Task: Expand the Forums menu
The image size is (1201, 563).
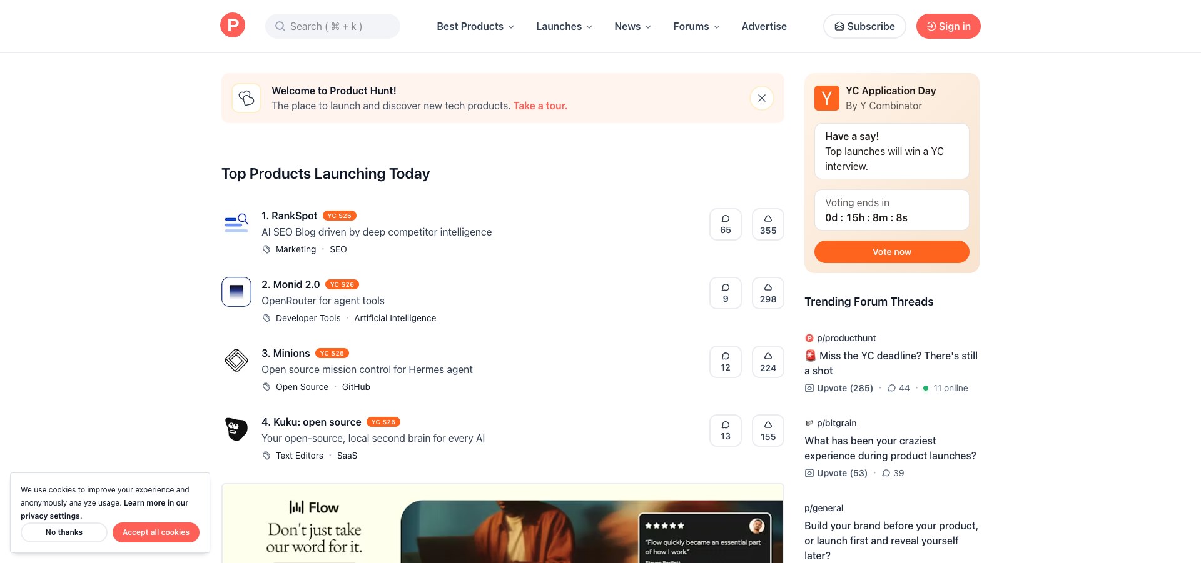Action: 697,26
